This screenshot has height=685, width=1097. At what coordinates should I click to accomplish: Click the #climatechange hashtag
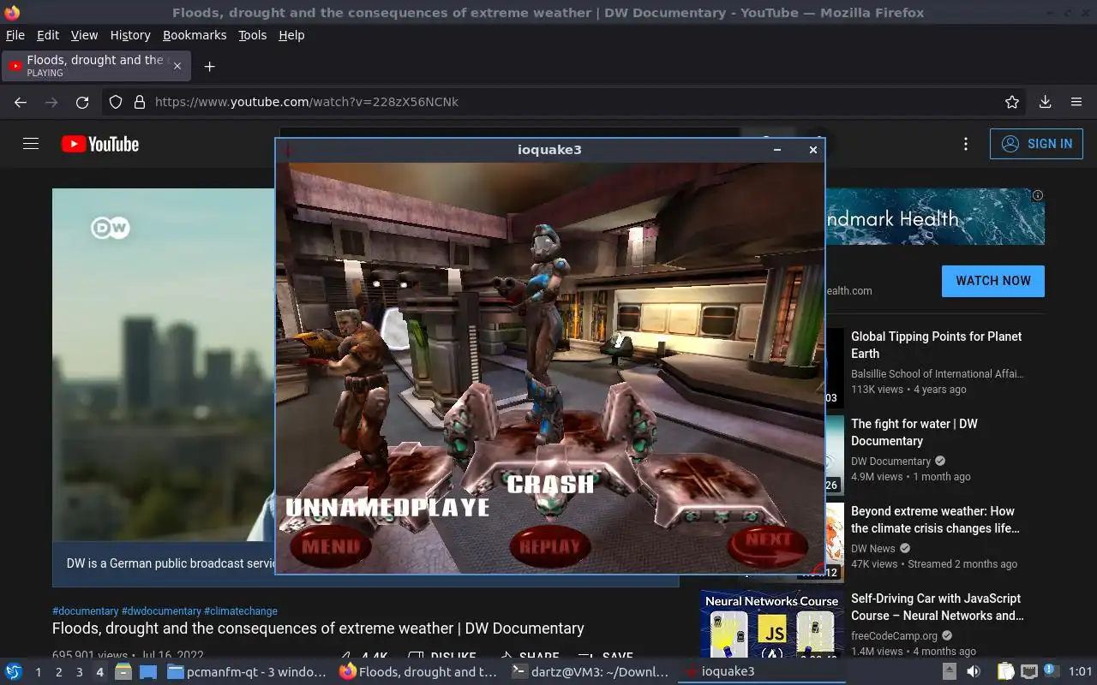point(241,611)
